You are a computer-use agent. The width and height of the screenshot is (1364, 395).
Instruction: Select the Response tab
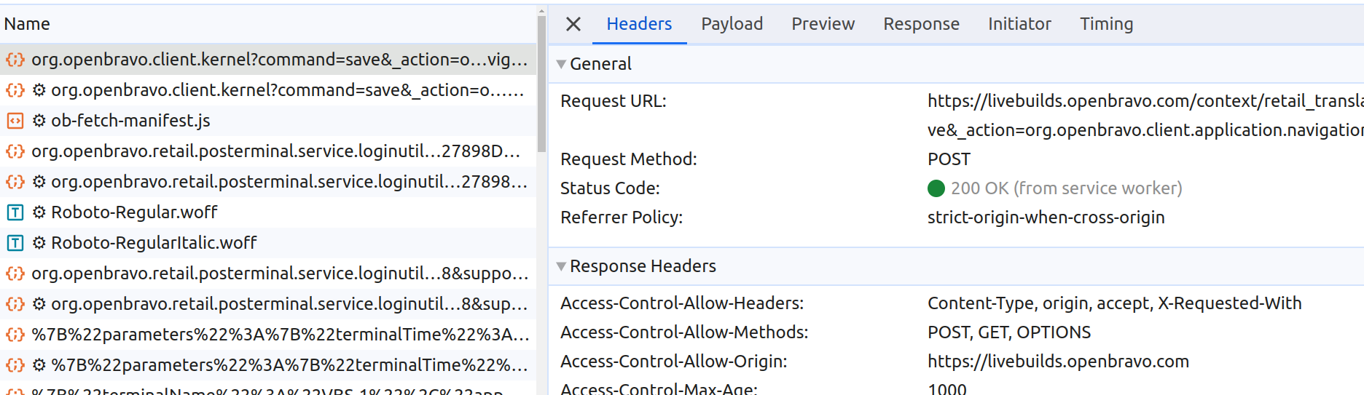(921, 24)
